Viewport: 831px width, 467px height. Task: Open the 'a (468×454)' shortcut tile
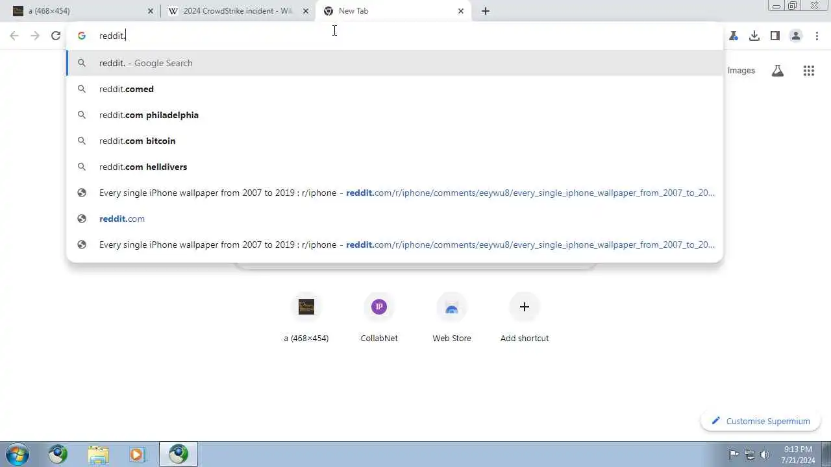[306, 318]
